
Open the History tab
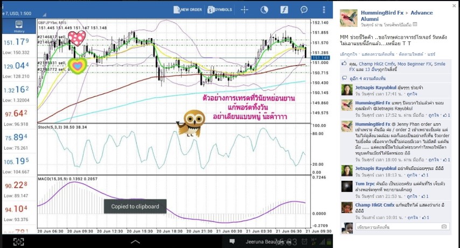pyautogui.click(x=19, y=26)
